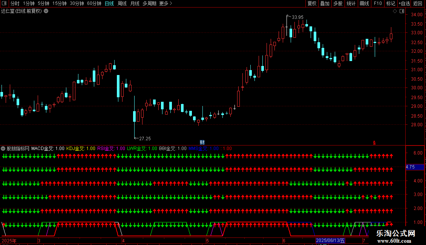
Task: Click the 6.00 indicator axis label
Action: coord(418,153)
